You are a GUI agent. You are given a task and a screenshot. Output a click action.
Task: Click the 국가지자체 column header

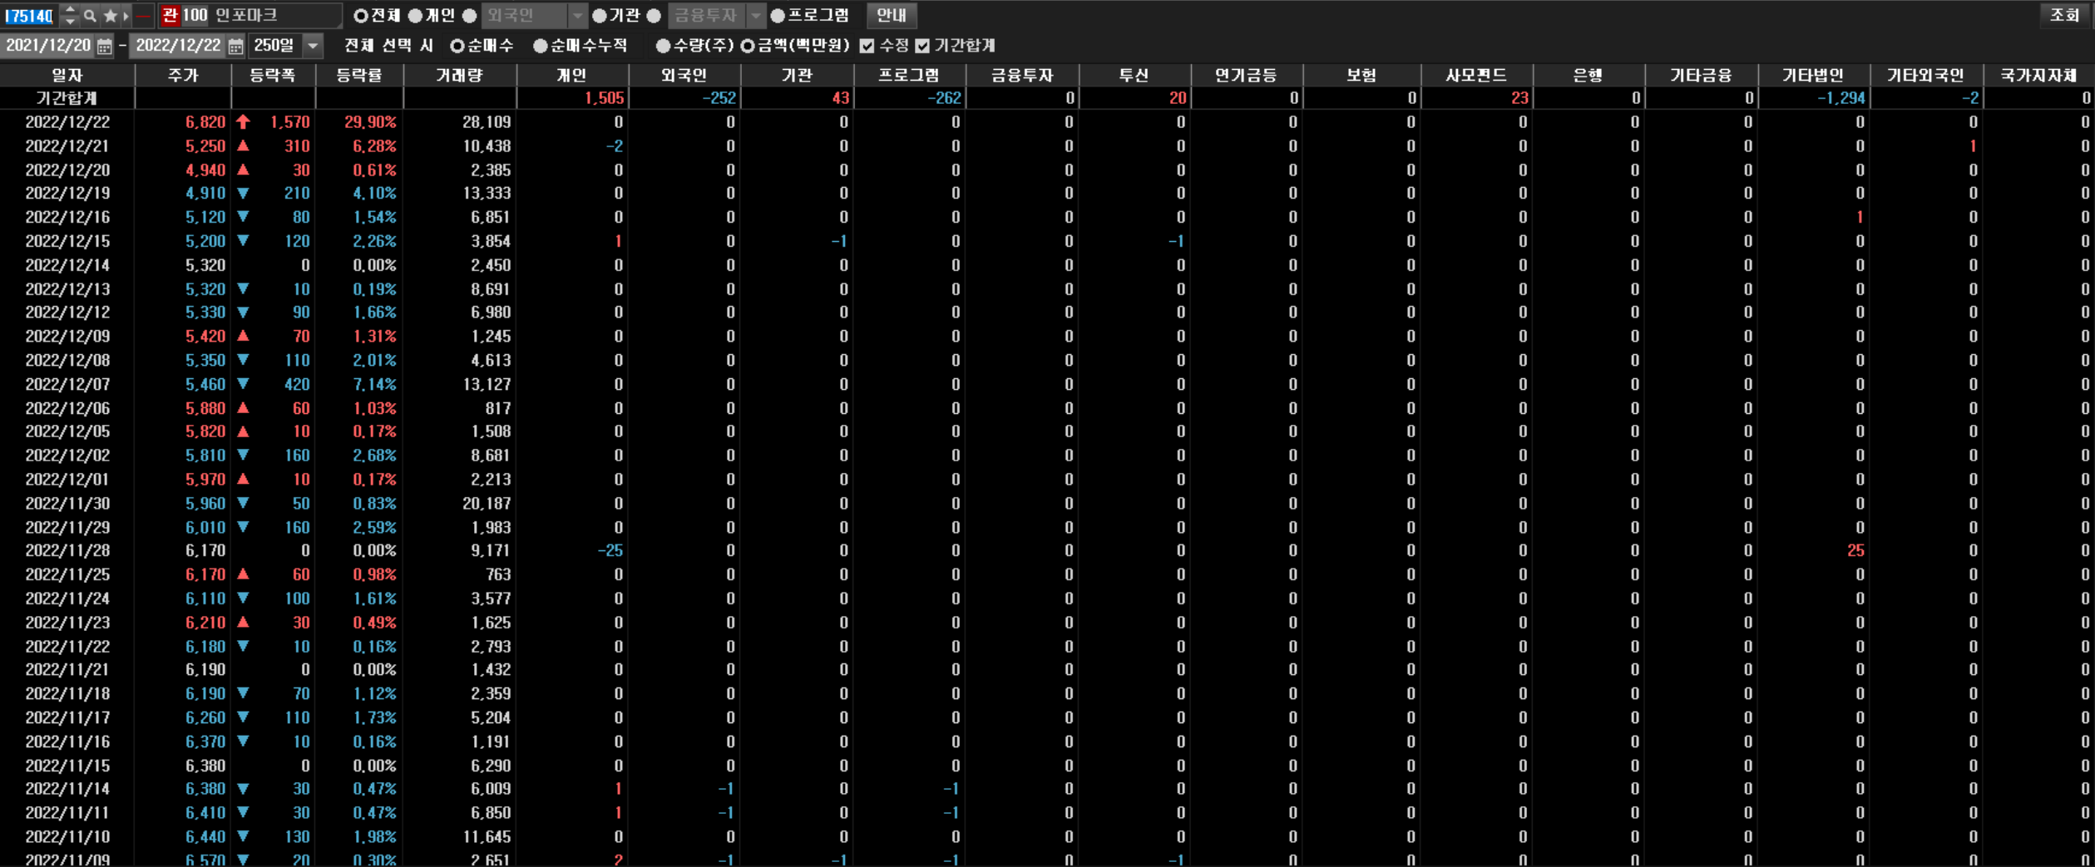(2038, 75)
